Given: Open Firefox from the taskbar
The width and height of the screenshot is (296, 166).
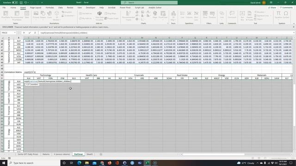Looking at the screenshot, I should point(110,163).
